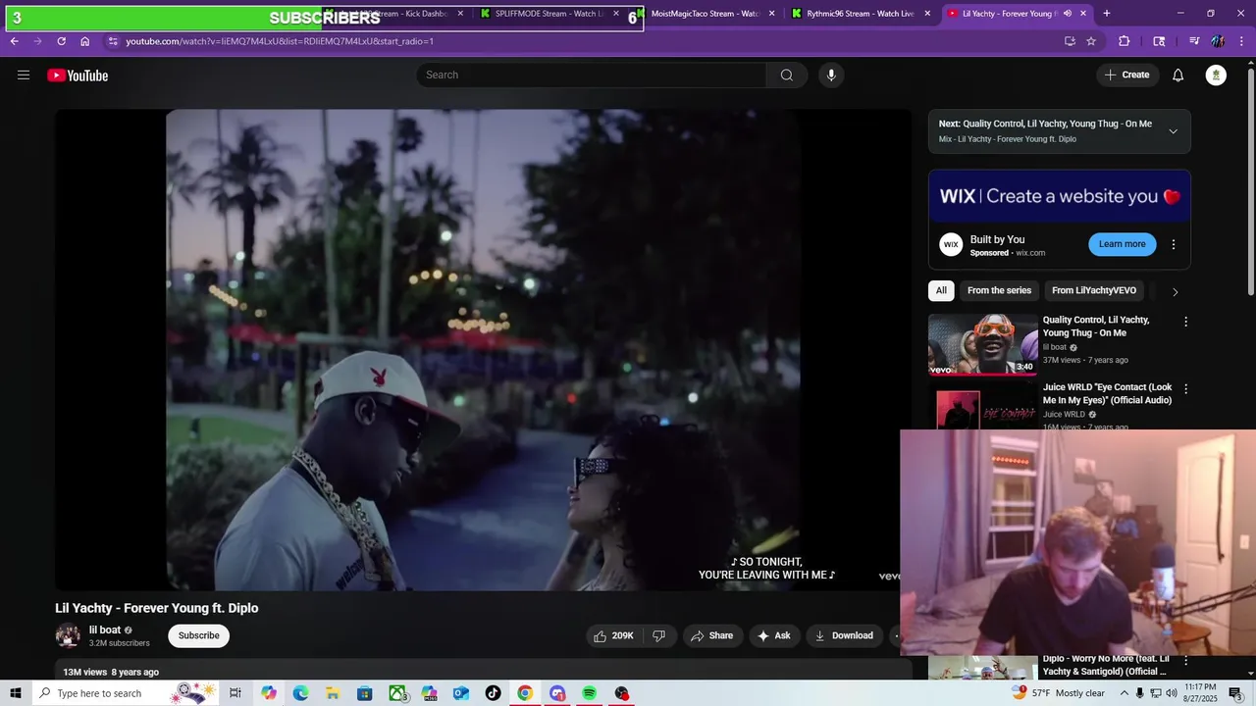Open Chrome media controls icon
This screenshot has width=1256, height=706.
point(1194,41)
